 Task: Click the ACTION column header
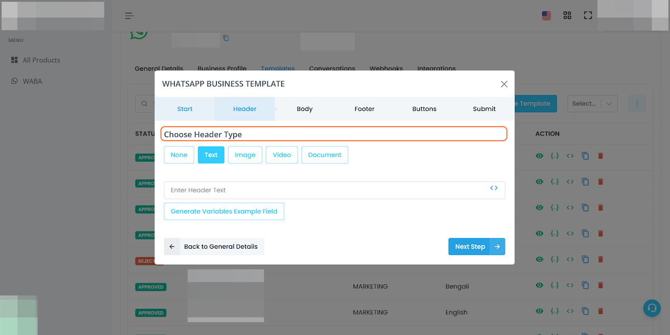click(547, 134)
